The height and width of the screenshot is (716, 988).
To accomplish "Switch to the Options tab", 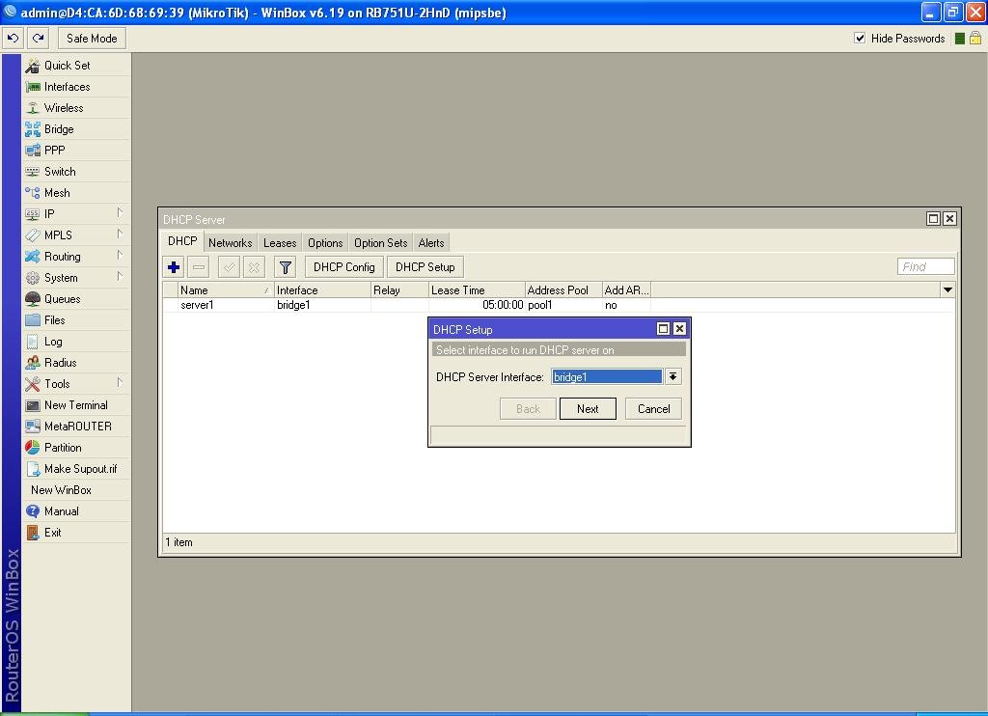I will tap(325, 243).
